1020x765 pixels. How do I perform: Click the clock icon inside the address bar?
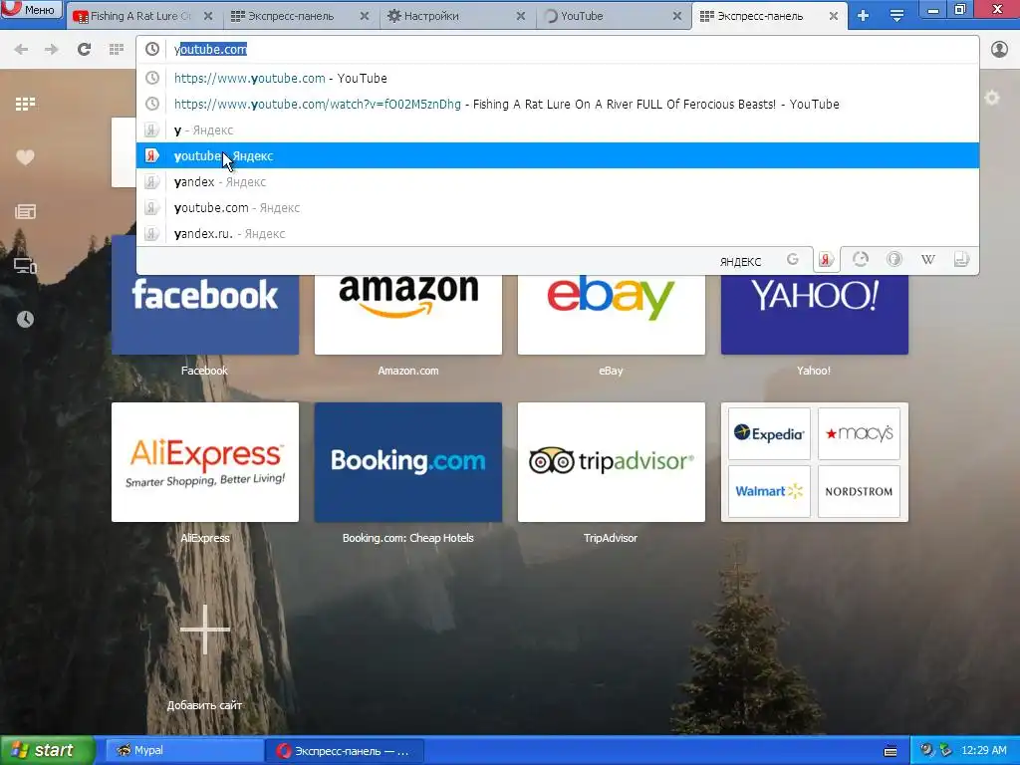click(x=152, y=50)
